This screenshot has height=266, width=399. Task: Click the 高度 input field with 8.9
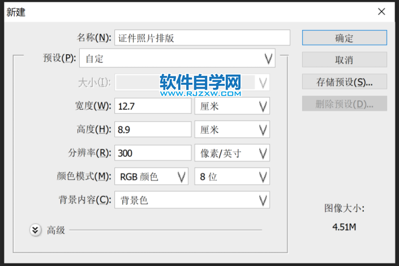[153, 130]
